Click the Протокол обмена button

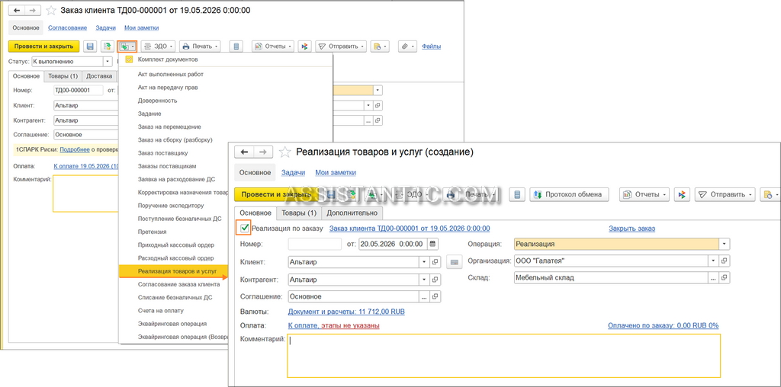coord(569,194)
